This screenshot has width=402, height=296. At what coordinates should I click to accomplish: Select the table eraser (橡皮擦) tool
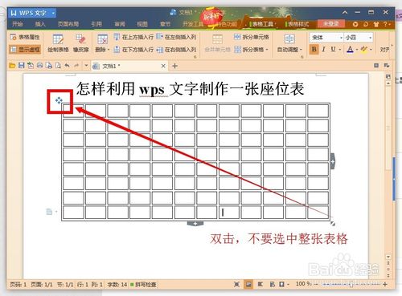[x=80, y=43]
